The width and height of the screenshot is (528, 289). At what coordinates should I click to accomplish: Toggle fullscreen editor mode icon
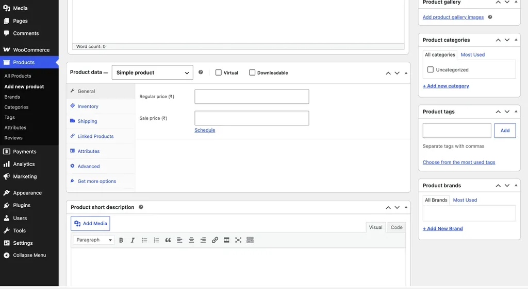pos(238,240)
